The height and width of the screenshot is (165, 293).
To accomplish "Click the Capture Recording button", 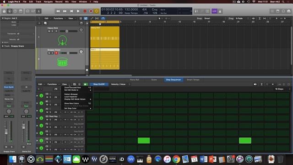I will pyautogui.click(x=91, y=11).
